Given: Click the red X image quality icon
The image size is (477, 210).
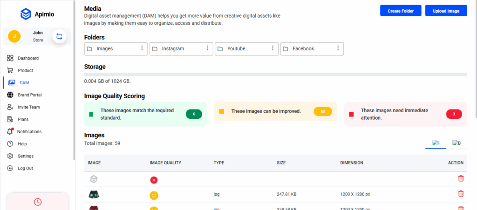Looking at the screenshot, I should [x=154, y=180].
